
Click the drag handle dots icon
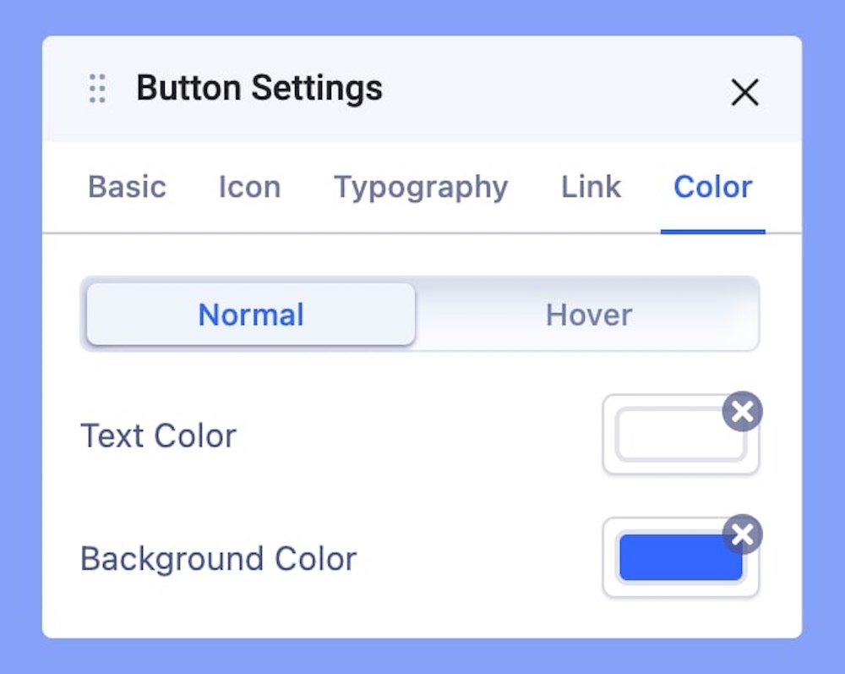(x=97, y=89)
